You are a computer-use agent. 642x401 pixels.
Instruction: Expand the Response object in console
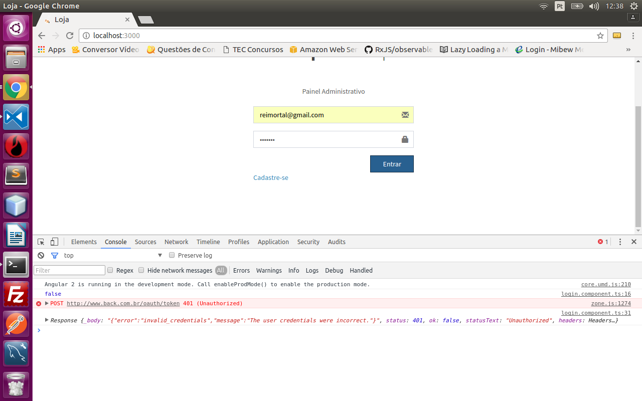(x=47, y=320)
